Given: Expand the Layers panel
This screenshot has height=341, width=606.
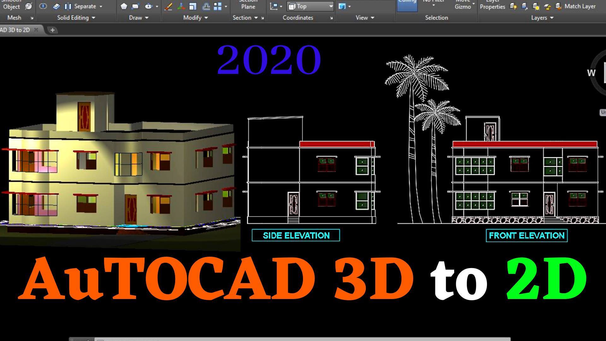Looking at the screenshot, I should [x=542, y=18].
